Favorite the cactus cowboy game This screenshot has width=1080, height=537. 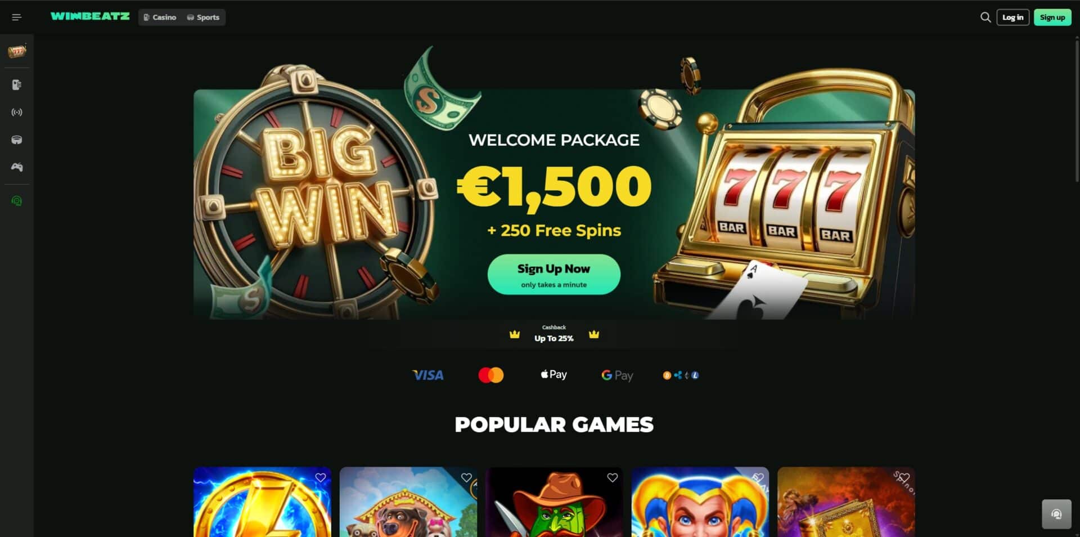(613, 478)
